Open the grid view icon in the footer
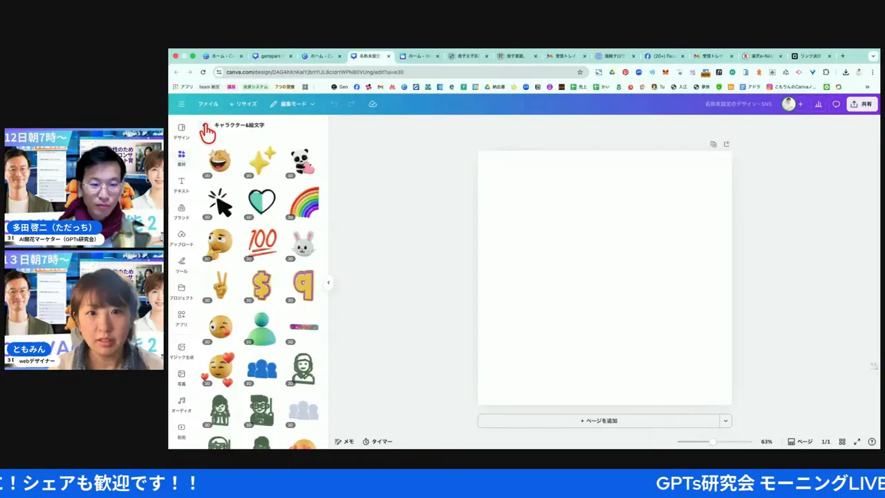885x498 pixels. coord(842,441)
